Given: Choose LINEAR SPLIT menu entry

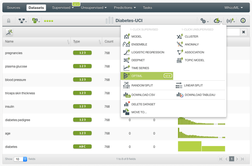Looking at the screenshot, I should (x=193, y=85).
